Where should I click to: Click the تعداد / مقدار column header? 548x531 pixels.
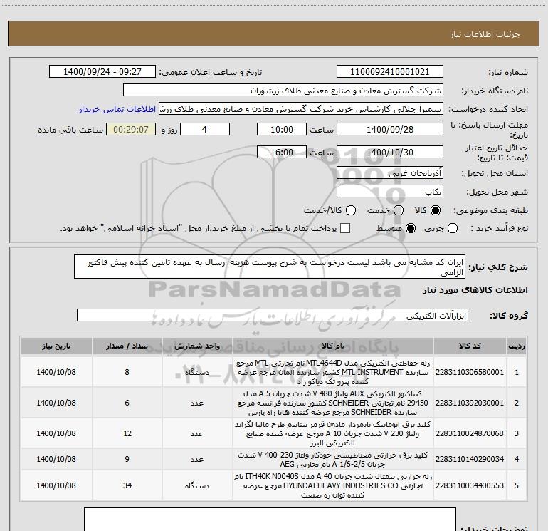[127, 346]
